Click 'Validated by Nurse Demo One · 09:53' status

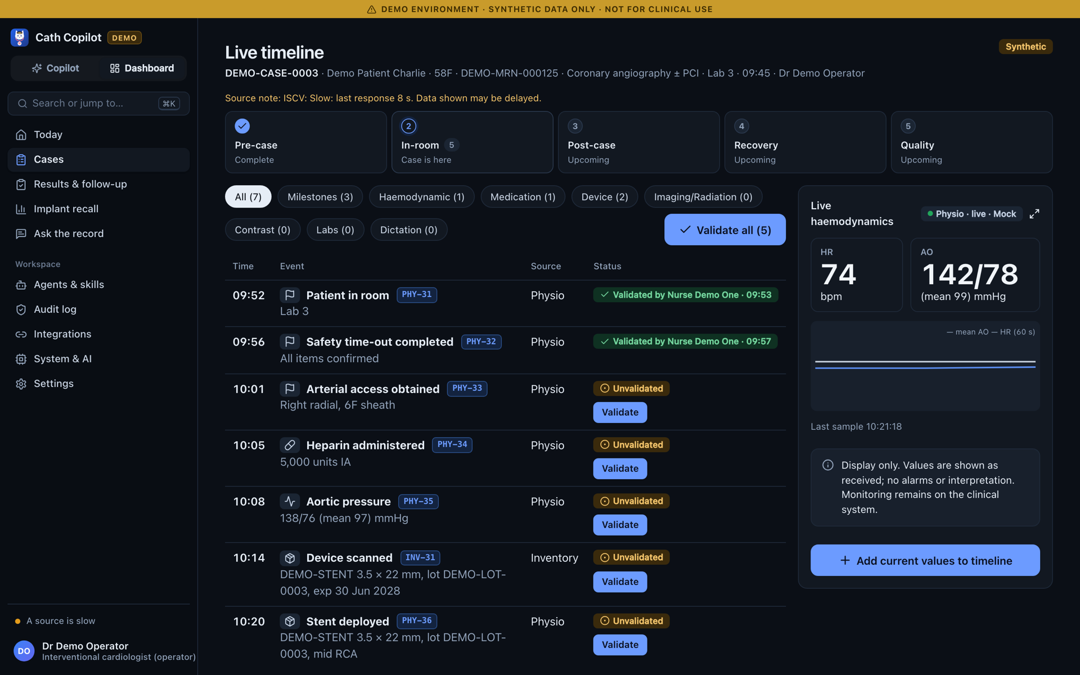pos(686,295)
